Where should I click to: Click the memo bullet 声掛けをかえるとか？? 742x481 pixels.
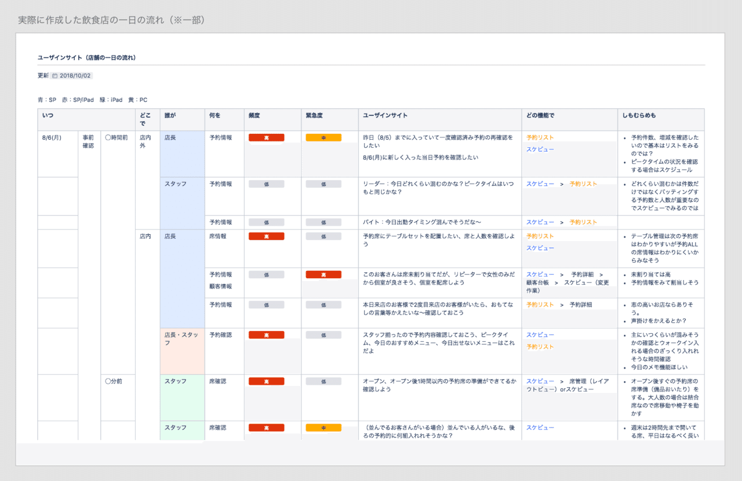659,321
